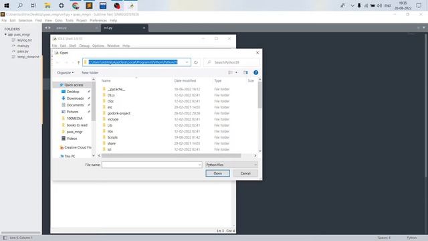The image size is (428, 241).
Task: Select the DLLs folder
Action: coord(111,95)
